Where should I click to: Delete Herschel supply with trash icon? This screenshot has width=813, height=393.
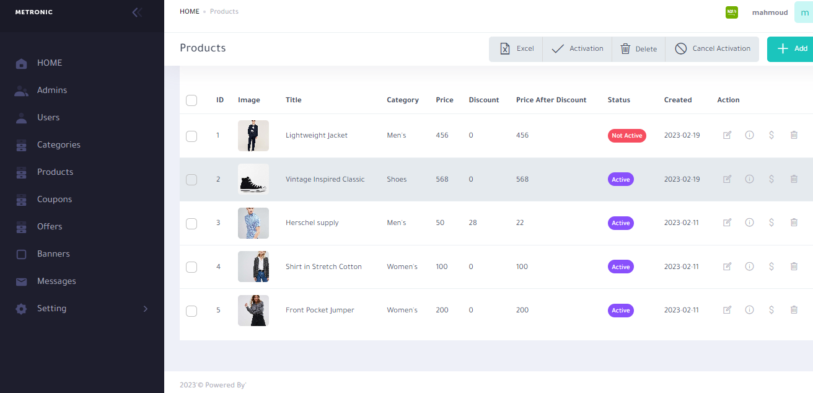coord(794,223)
